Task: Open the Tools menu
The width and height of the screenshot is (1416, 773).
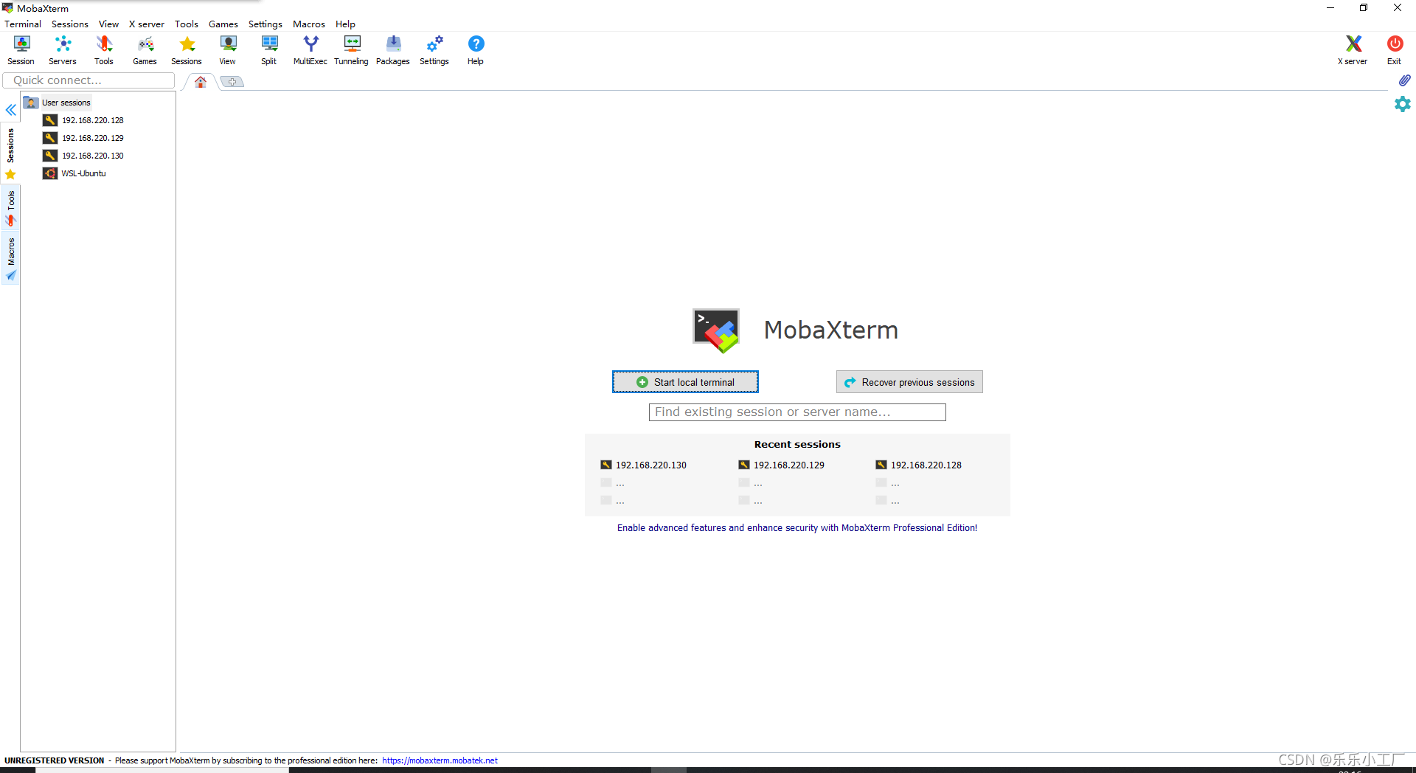Action: (187, 24)
